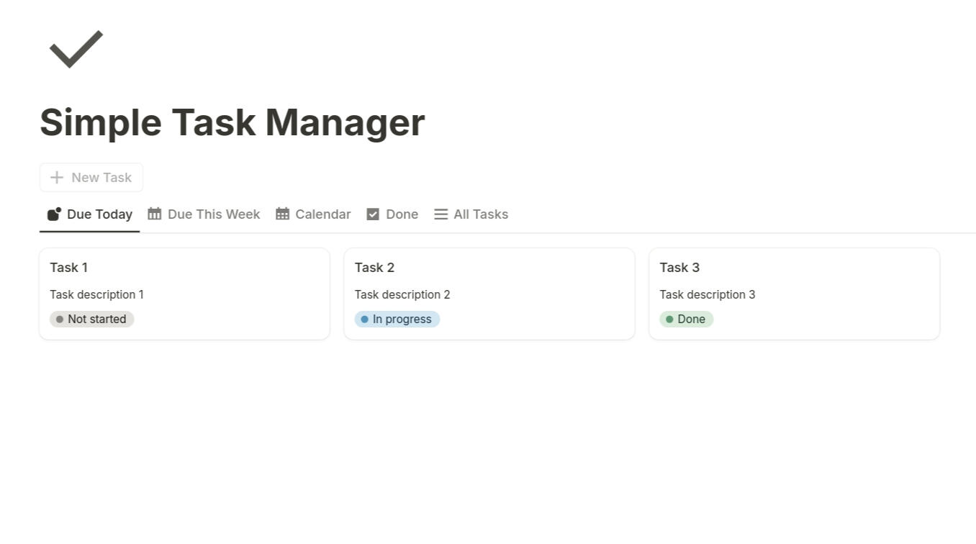Click the Done tab checkbox icon
The width and height of the screenshot is (976, 544).
tap(373, 214)
